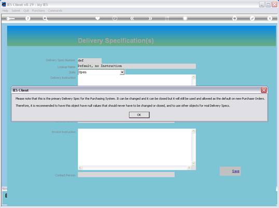Click the checkmark submit icon
Screen dimensions: 279x208
point(252,18)
